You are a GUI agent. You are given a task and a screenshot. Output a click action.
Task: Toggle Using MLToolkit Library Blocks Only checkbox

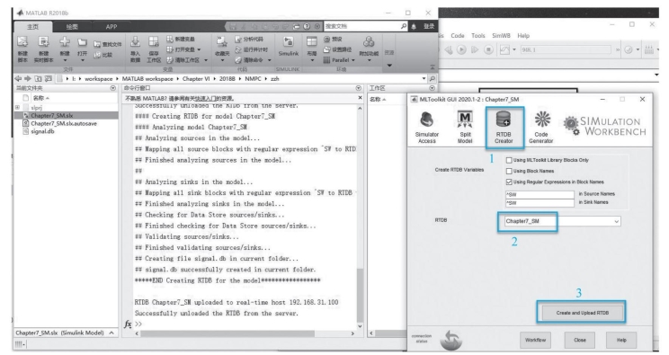tap(509, 161)
